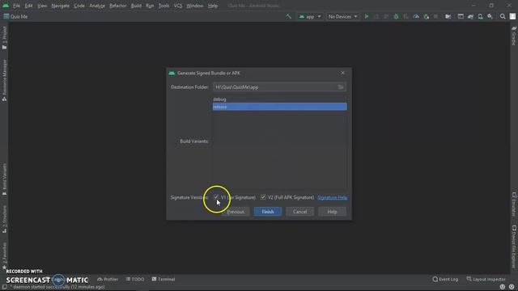Click the Debug app bug icon

point(396,16)
